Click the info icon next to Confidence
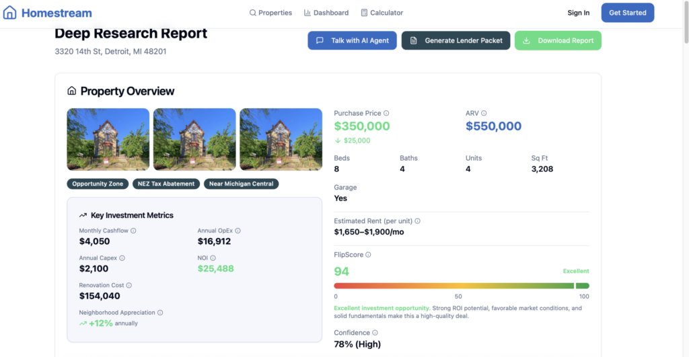689x357 pixels. (x=375, y=333)
